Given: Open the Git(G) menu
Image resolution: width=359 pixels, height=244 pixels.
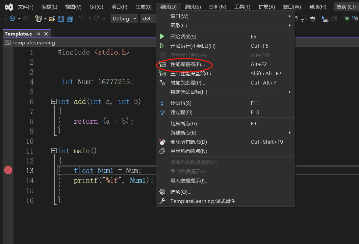Looking at the screenshot, I should click(x=96, y=7).
